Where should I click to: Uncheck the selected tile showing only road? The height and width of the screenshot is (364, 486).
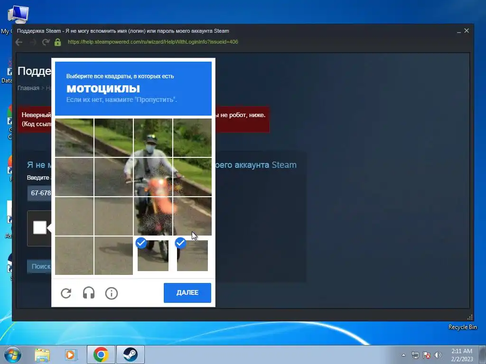click(192, 255)
